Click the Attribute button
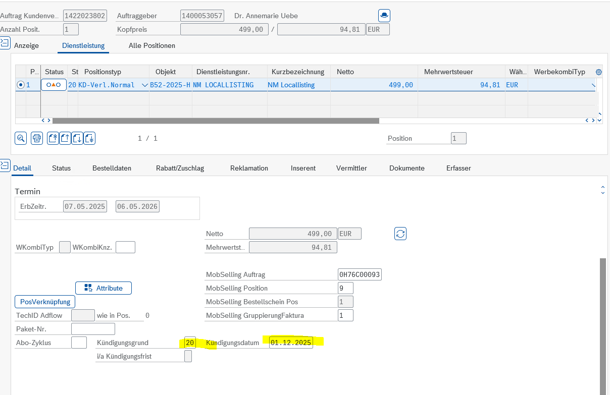 [x=104, y=288]
